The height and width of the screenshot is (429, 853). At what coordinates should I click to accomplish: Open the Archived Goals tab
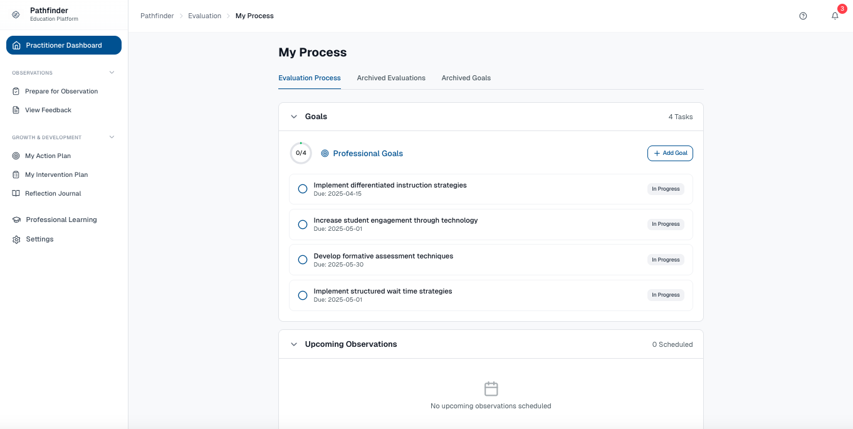[466, 78]
